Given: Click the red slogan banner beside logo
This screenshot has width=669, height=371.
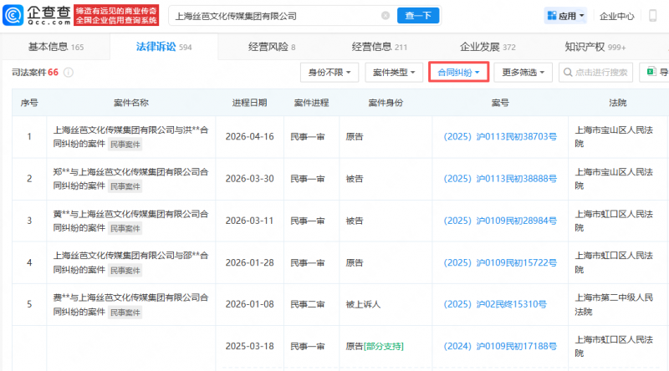Looking at the screenshot, I should [116, 15].
